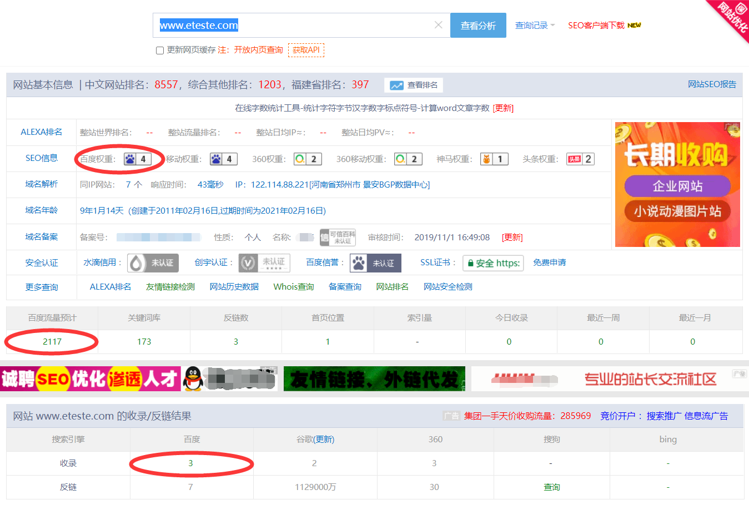Click the 开放内页查询 link
The width and height of the screenshot is (749, 505).
pos(258,50)
